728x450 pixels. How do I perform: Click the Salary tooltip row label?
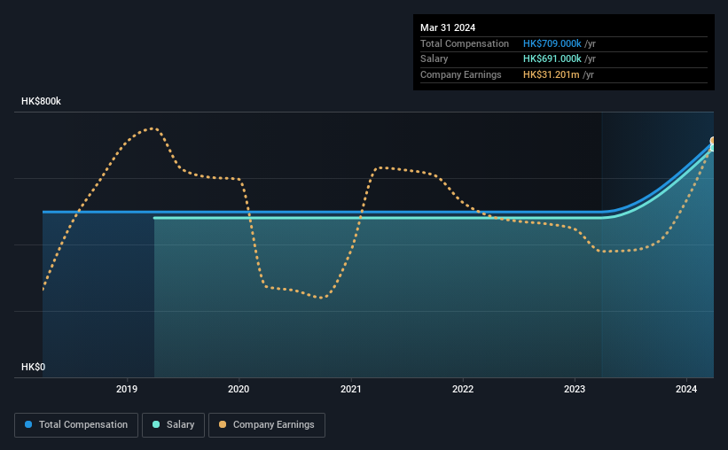[434, 59]
